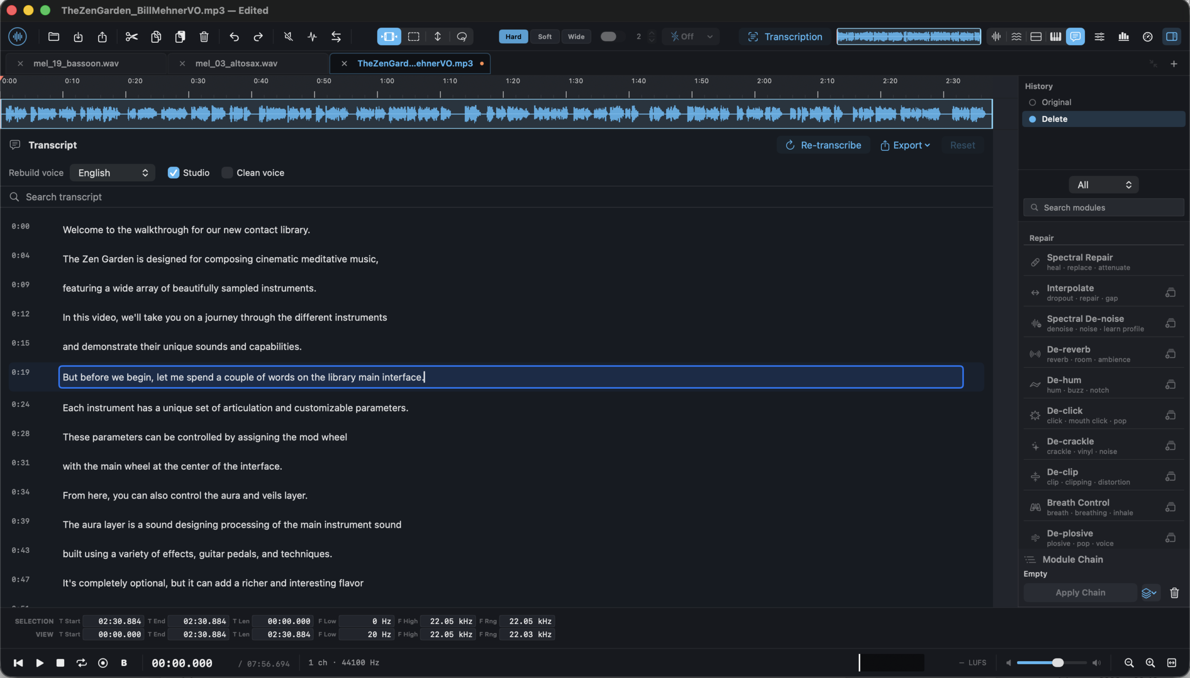Enable the Clean voice checkbox
1190x678 pixels.
(227, 173)
